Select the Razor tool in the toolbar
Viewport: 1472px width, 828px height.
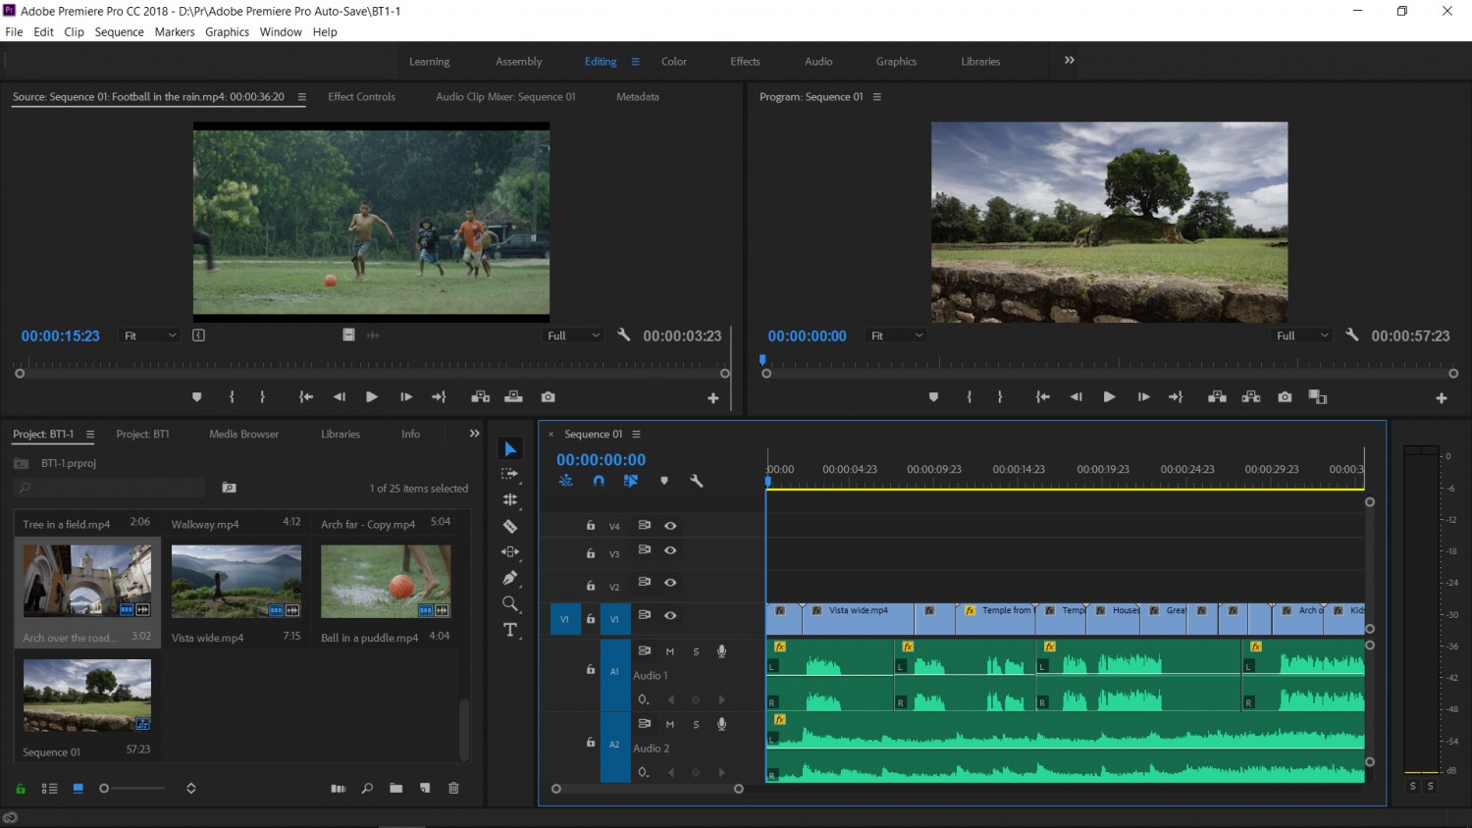pyautogui.click(x=510, y=526)
